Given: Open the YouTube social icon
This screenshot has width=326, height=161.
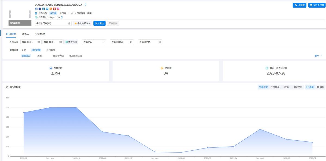Looking at the screenshot, I should pos(54,9).
